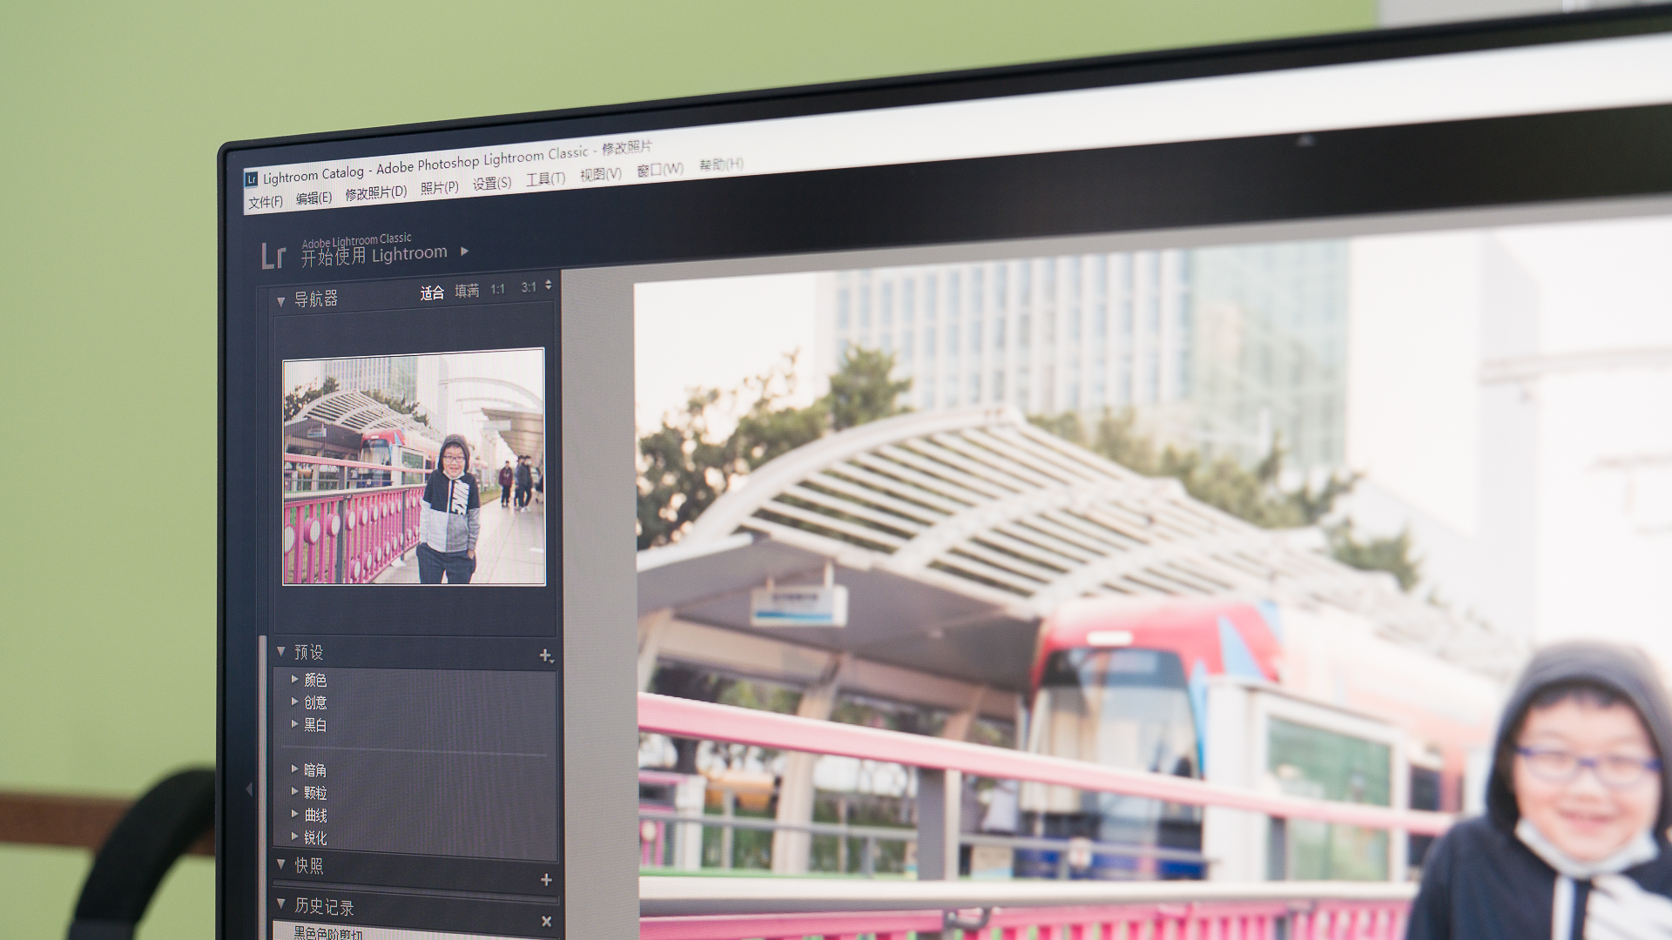1672x940 pixels.
Task: Open the 帮助(H) menu
Action: tap(721, 164)
